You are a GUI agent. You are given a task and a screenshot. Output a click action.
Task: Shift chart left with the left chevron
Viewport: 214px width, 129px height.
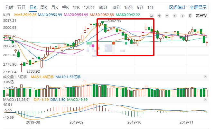coord(174,16)
